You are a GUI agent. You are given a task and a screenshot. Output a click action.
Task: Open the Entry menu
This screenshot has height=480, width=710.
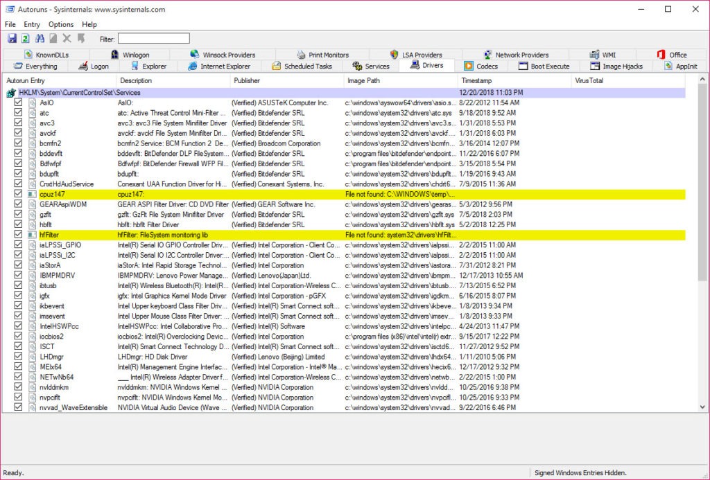click(x=32, y=24)
